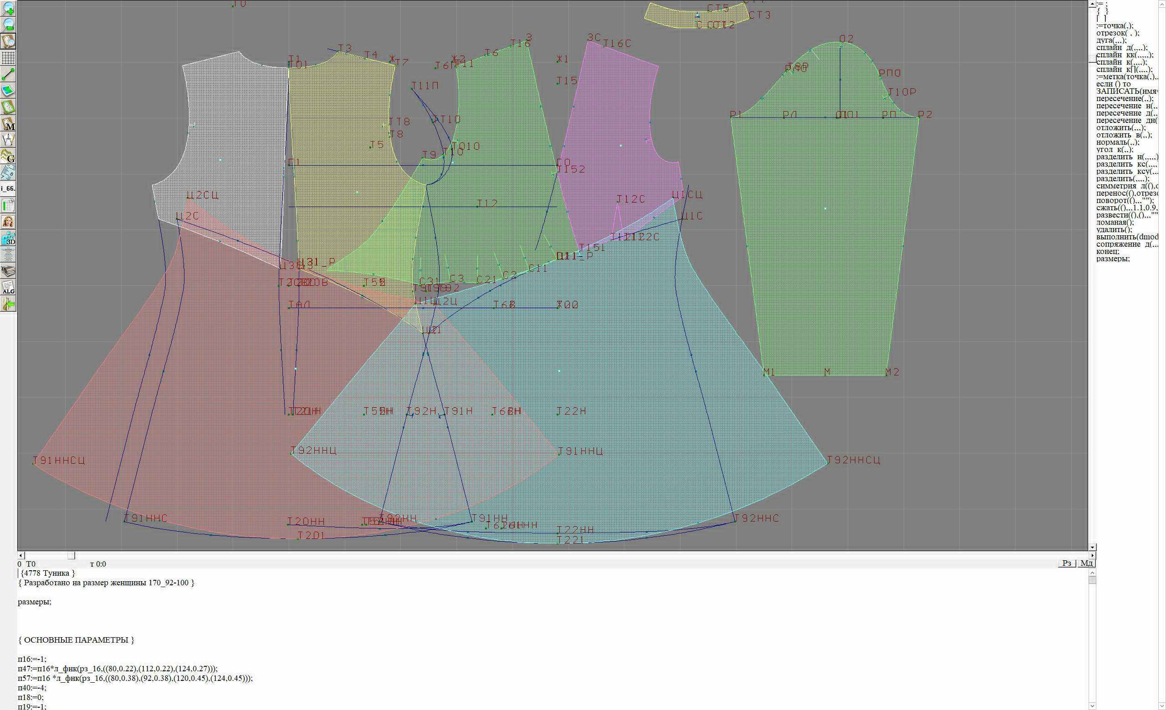Choose 'дуга(,,,);' in the command list

(1111, 40)
